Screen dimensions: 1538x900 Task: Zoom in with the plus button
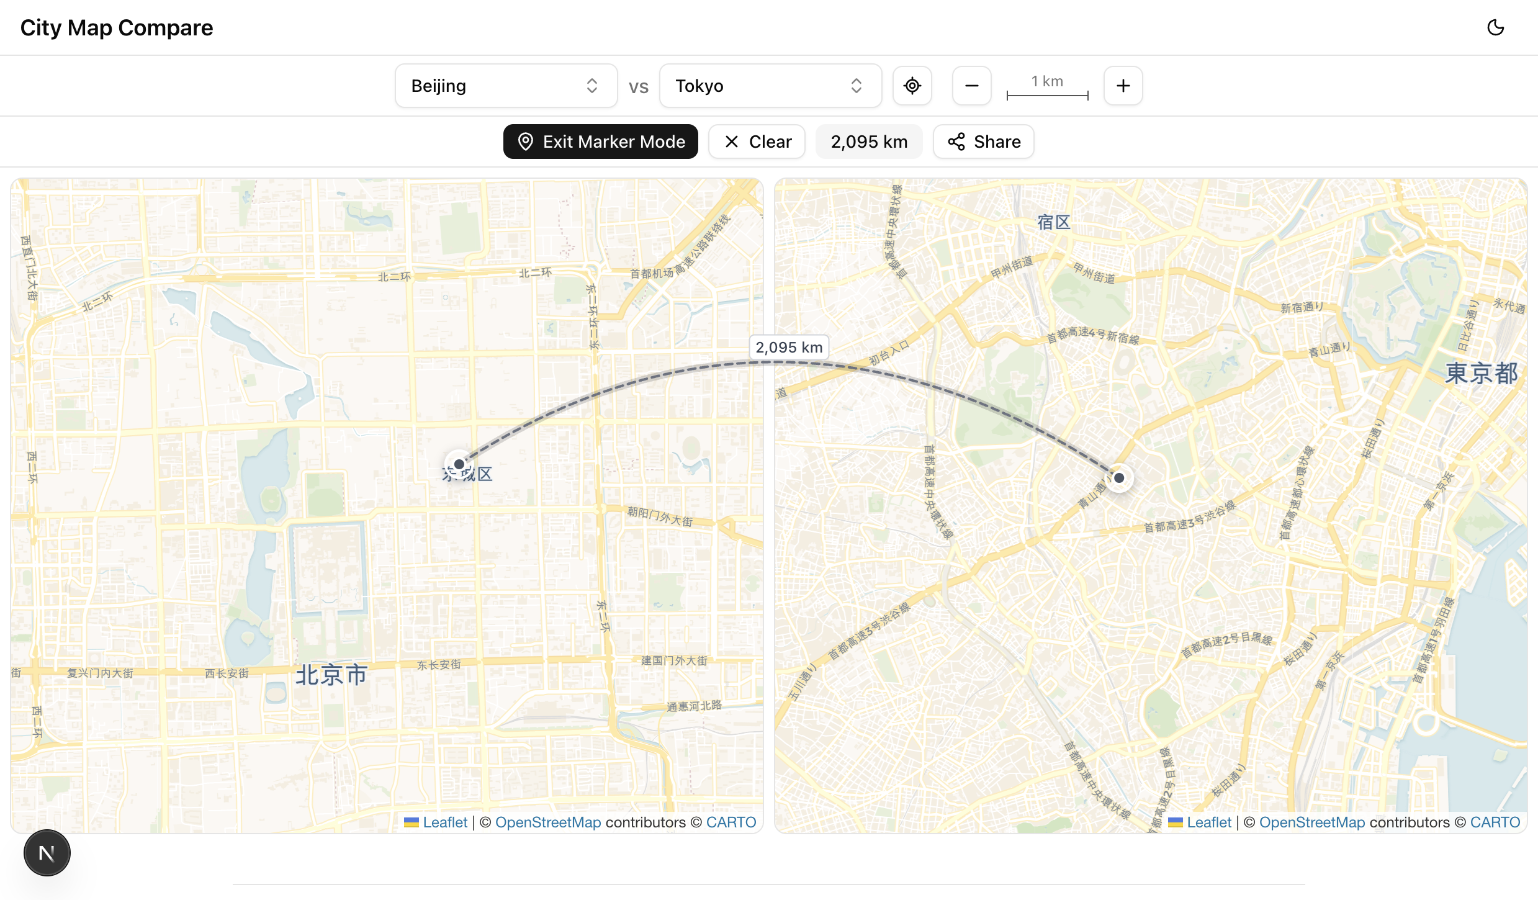1123,86
